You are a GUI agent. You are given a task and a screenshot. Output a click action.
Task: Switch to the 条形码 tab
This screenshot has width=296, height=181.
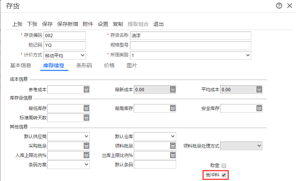[x=84, y=65]
